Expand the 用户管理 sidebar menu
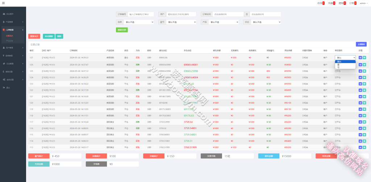This screenshot has height=182, width=371. pyautogui.click(x=13, y=47)
